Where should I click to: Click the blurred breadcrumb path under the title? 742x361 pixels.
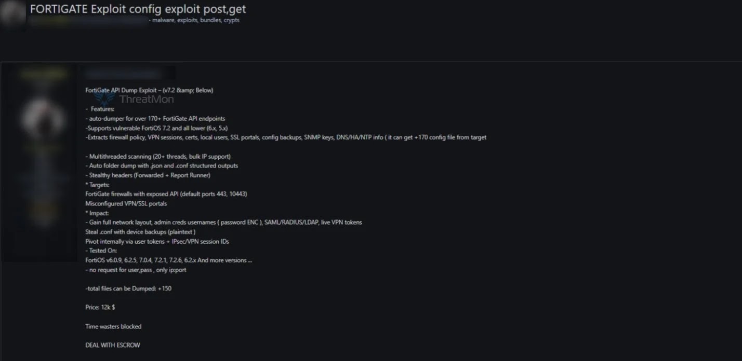click(x=88, y=20)
